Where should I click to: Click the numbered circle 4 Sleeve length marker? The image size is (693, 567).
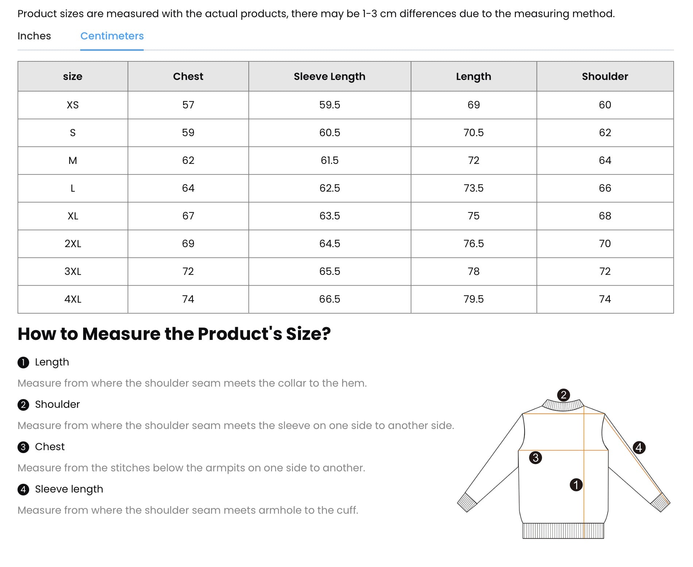point(24,489)
